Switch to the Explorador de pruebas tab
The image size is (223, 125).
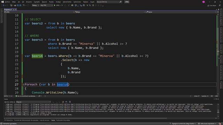click(63, 120)
